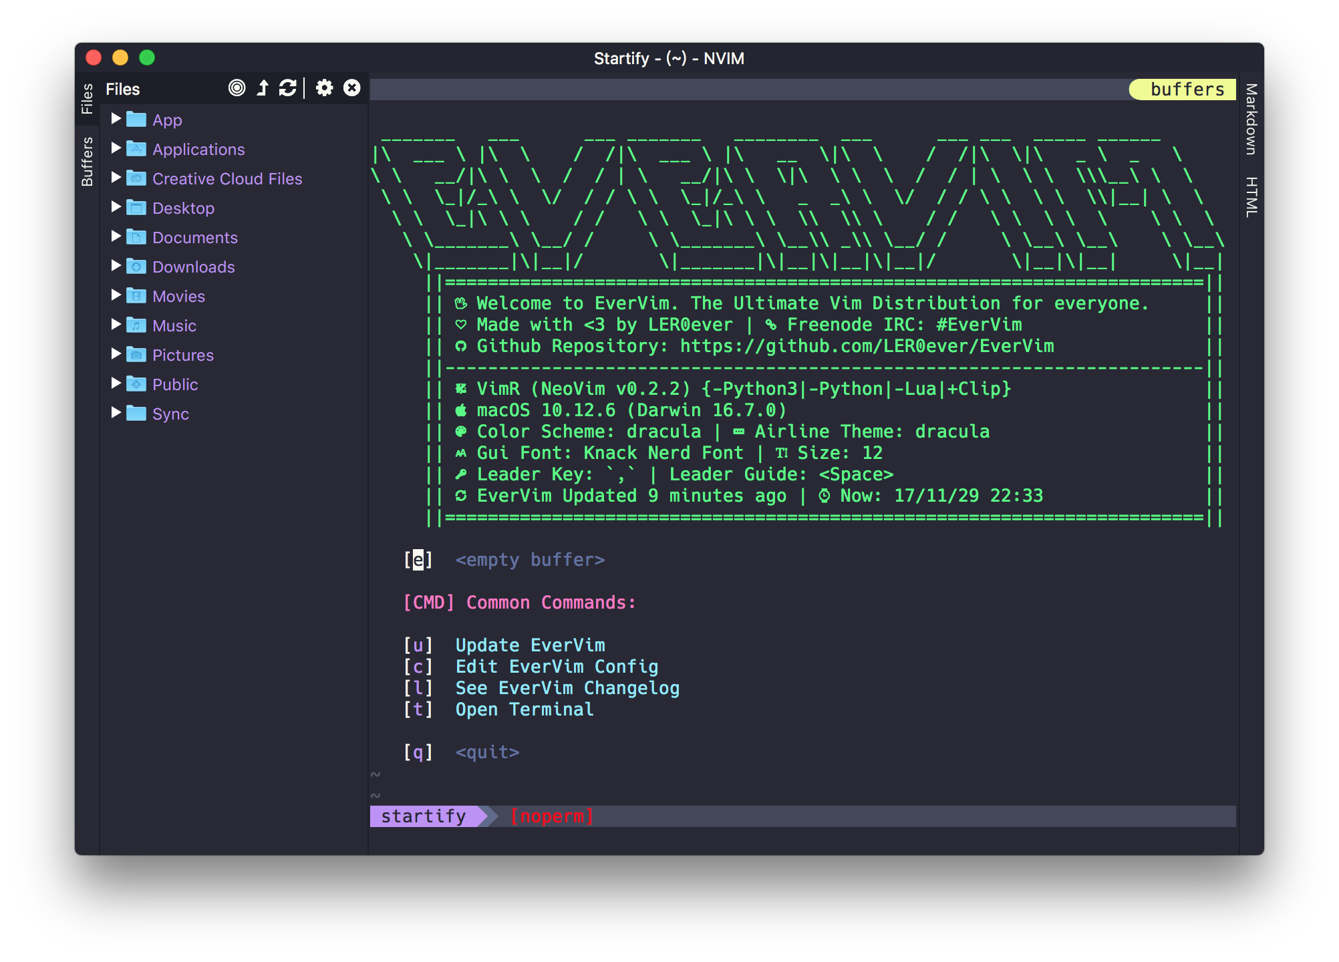Click the [noperm] status indicator

tap(552, 816)
